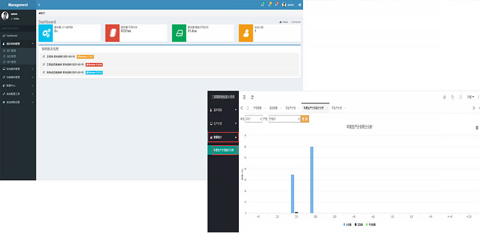Toggle the blue legend series below the chart
The width and height of the screenshot is (480, 233).
point(347,225)
